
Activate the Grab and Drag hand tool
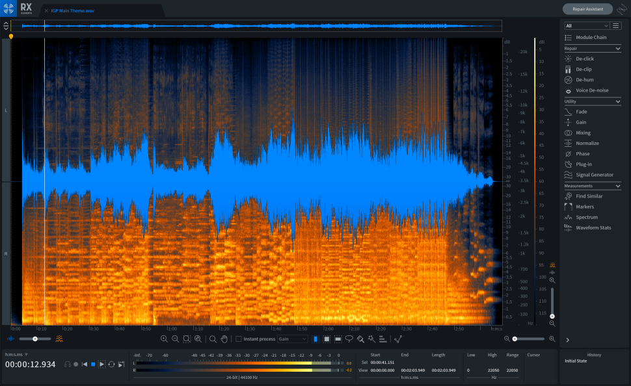click(224, 339)
